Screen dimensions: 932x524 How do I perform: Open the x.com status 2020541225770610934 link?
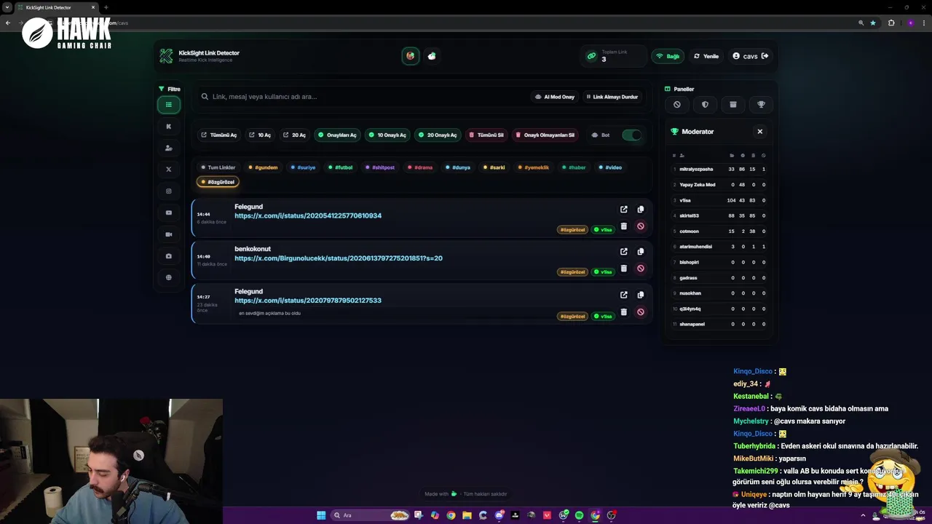coord(308,216)
